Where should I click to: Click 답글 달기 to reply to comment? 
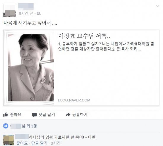(39, 143)
